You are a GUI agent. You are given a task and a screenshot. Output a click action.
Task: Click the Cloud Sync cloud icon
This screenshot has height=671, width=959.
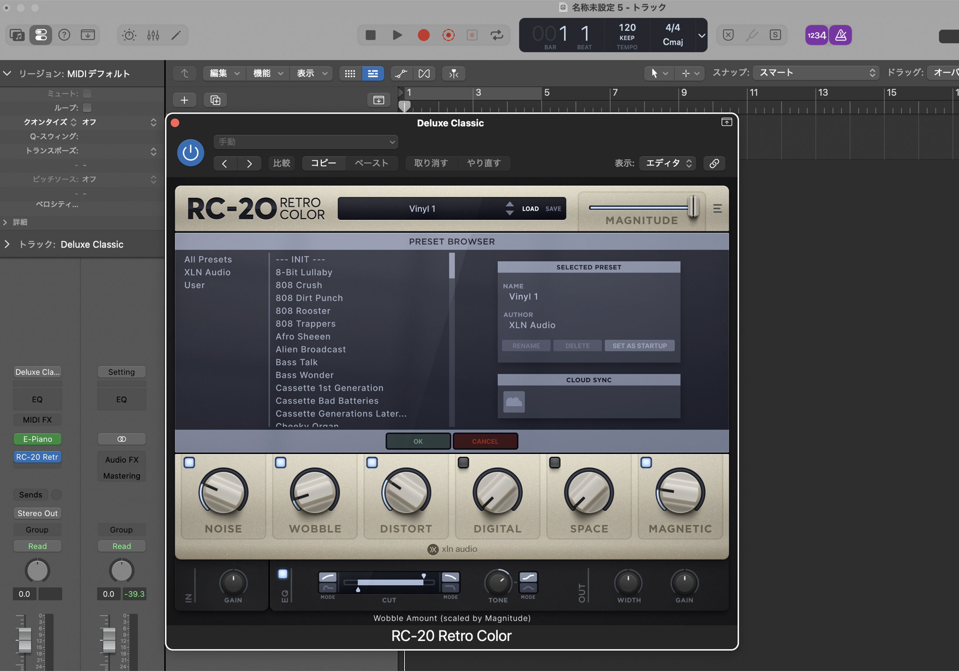pyautogui.click(x=514, y=402)
